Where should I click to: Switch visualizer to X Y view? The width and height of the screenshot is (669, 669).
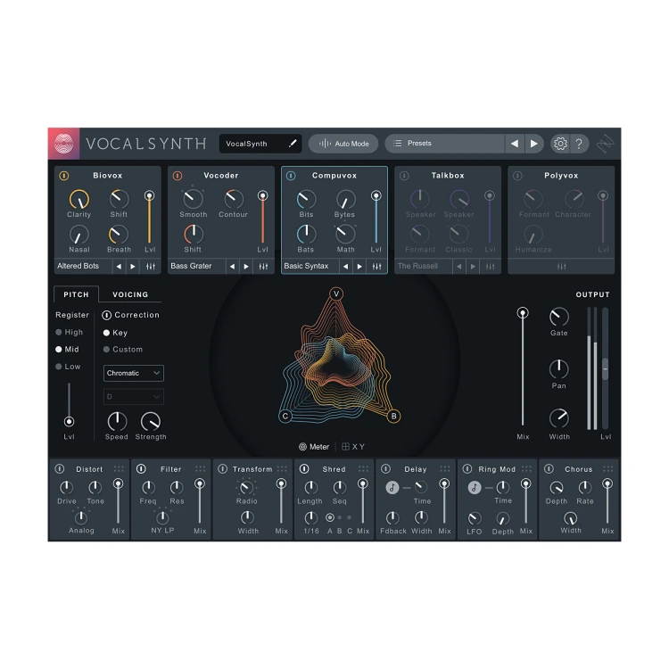tap(353, 447)
